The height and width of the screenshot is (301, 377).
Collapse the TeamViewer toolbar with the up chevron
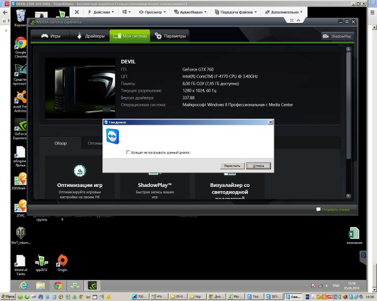[x=298, y=21]
